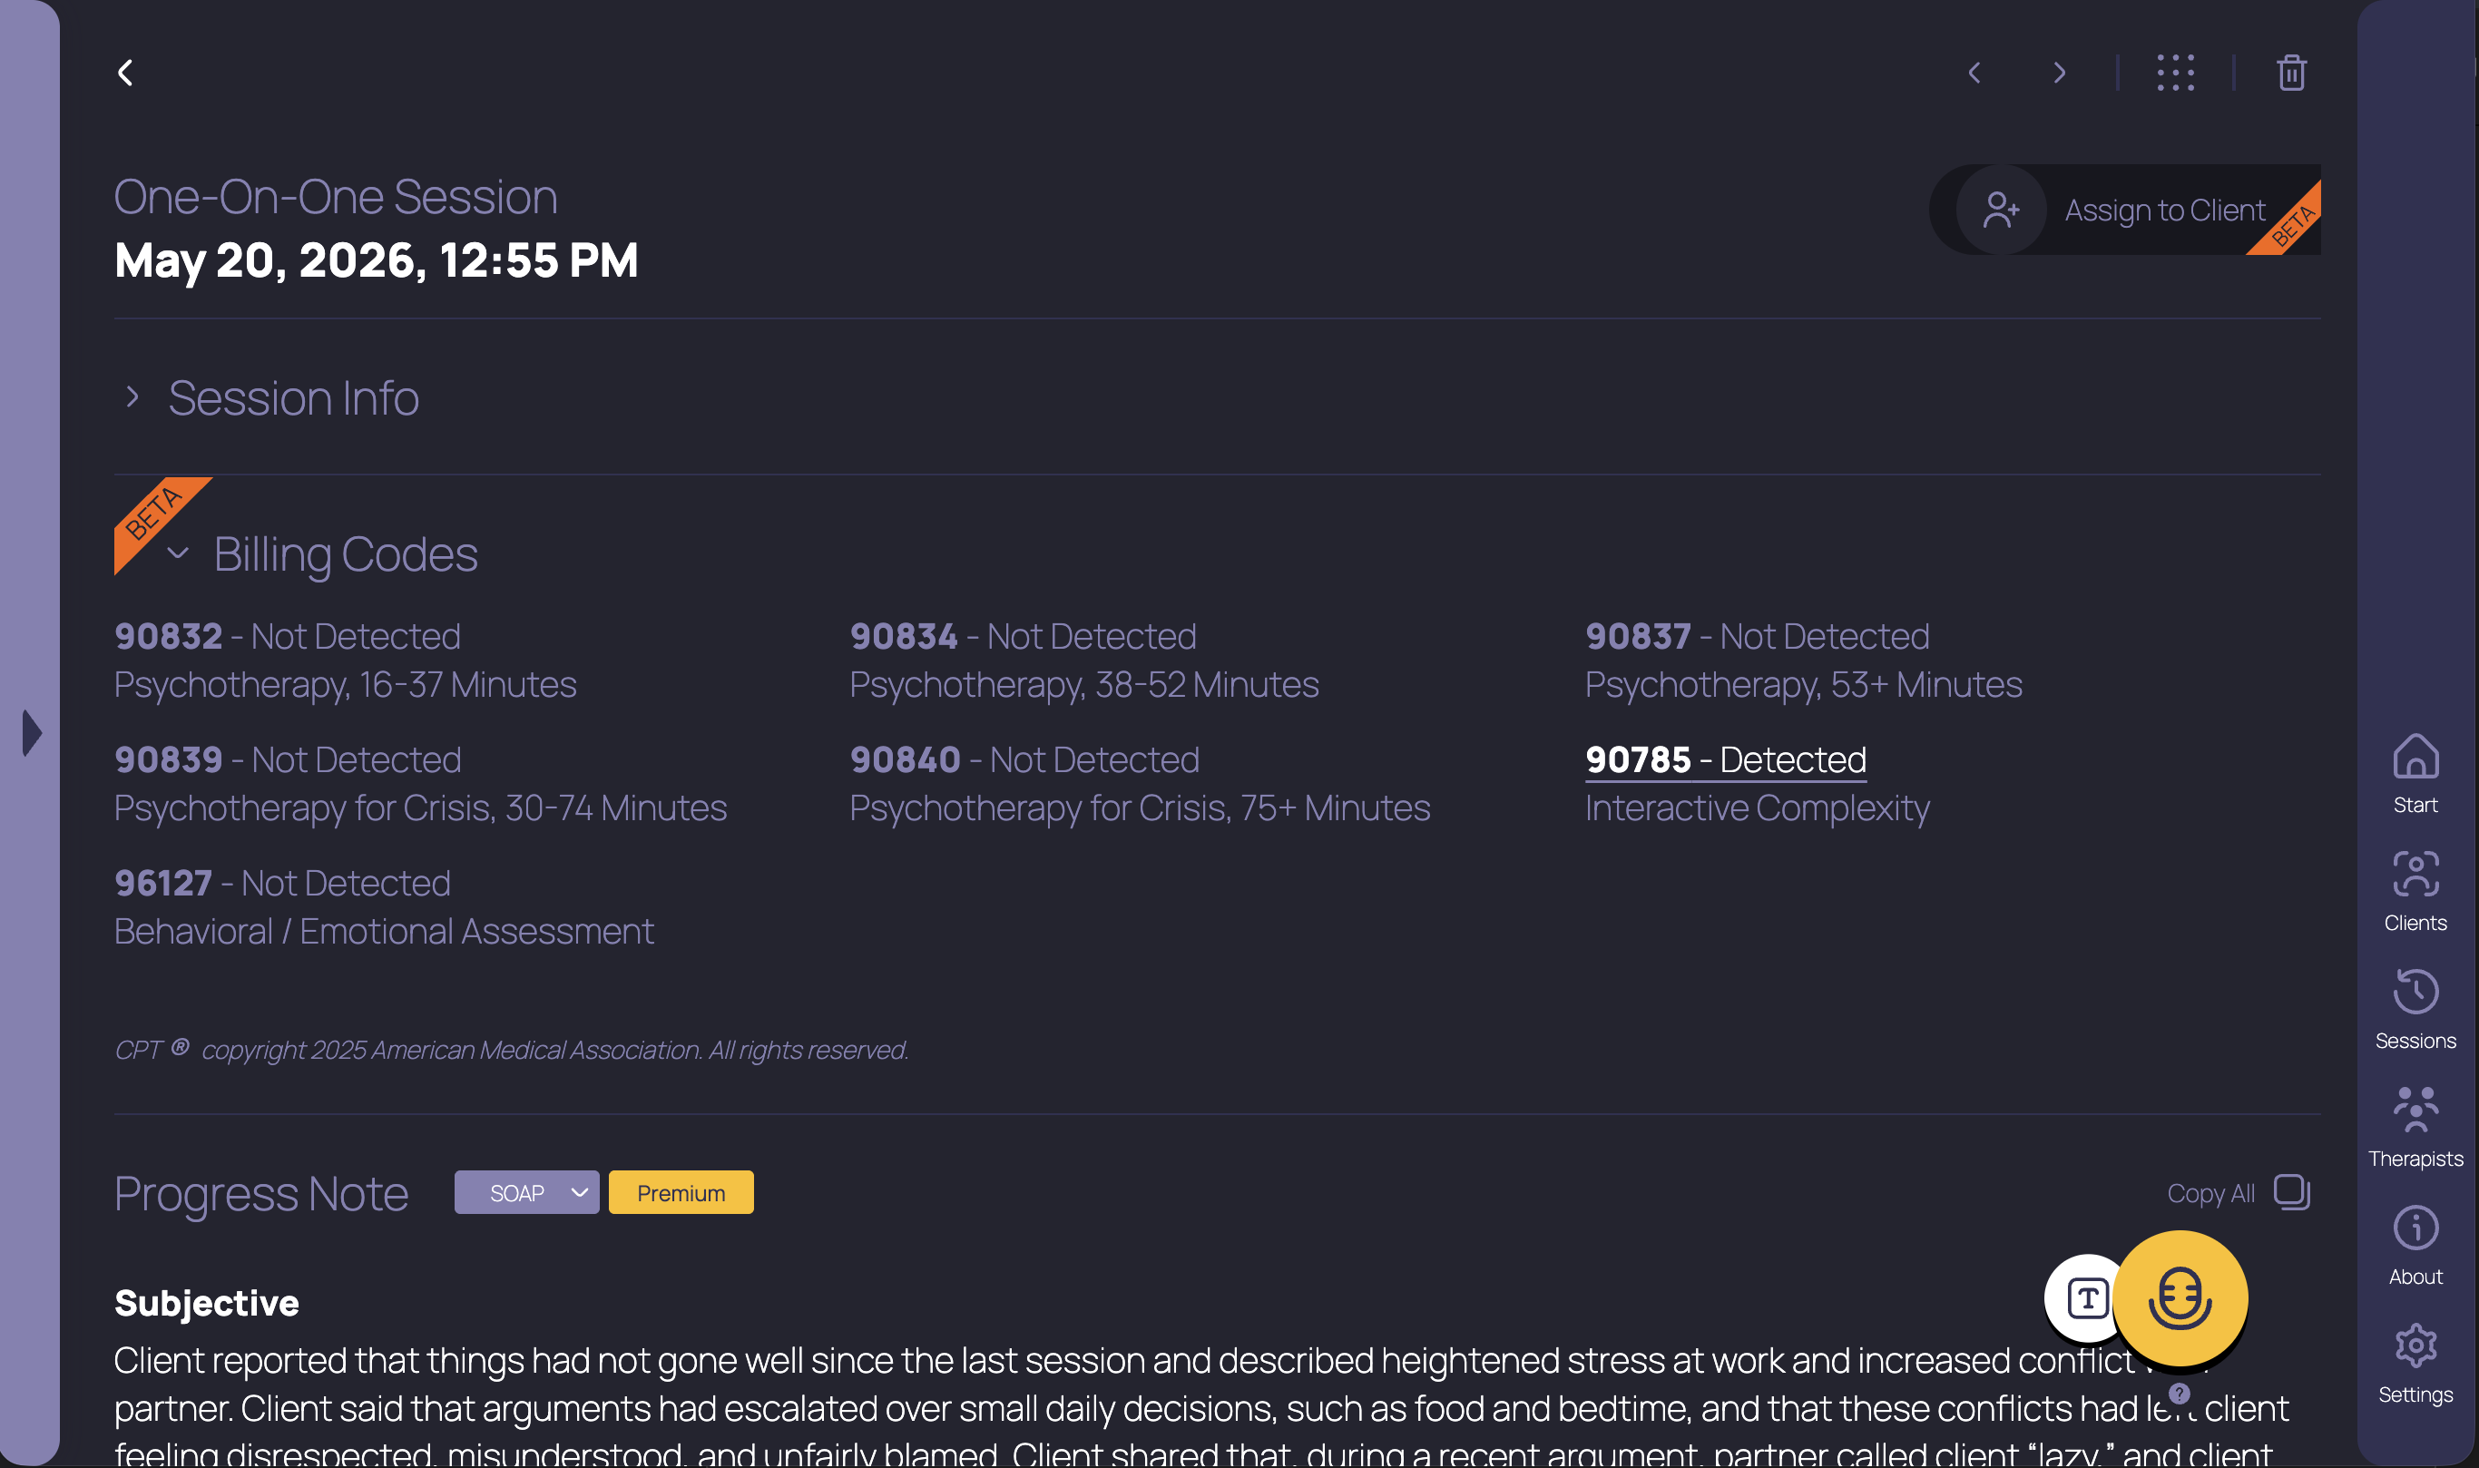Image resolution: width=2479 pixels, height=1468 pixels.
Task: Go to the previous session arrow
Action: [1974, 73]
